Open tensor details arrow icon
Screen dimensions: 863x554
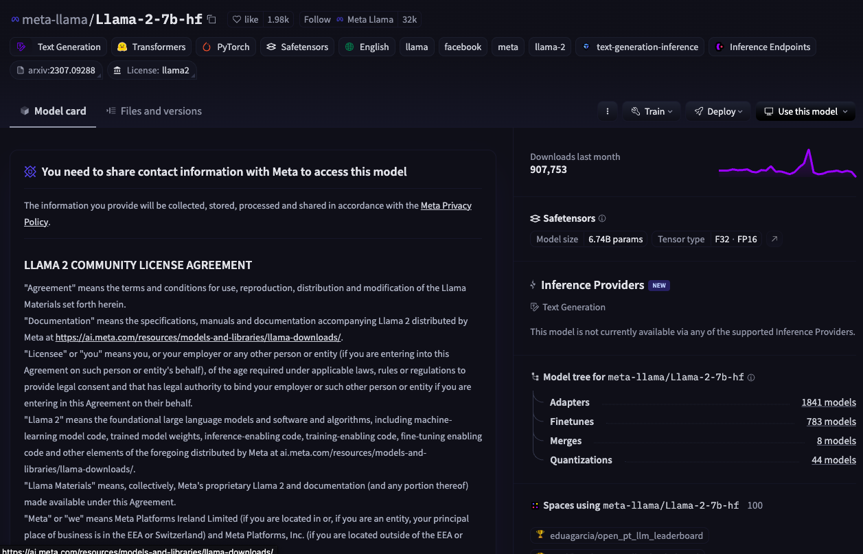pos(774,239)
